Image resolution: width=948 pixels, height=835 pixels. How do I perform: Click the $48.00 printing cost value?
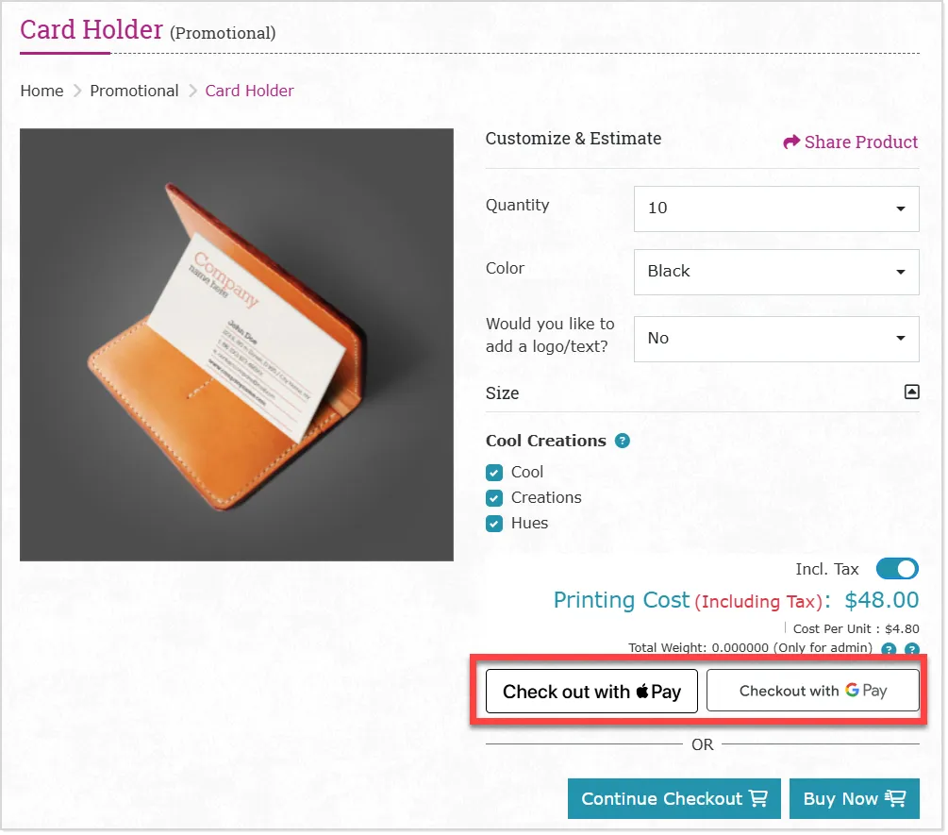pyautogui.click(x=883, y=602)
